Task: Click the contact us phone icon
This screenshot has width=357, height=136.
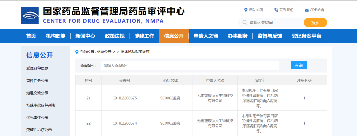Action: 276,10
